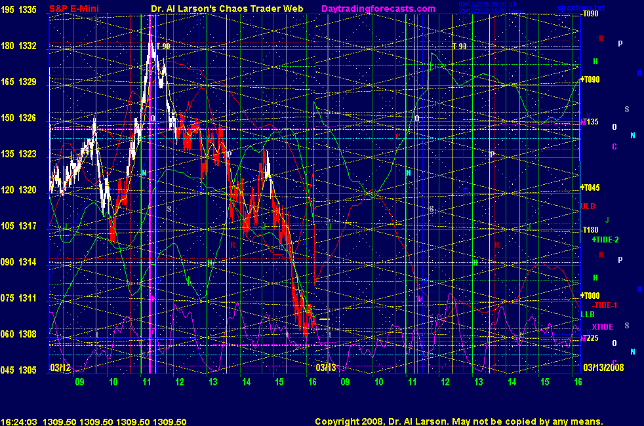Click the "03/12" session date marker
Image resolution: width=644 pixels, height=426 pixels.
pos(60,367)
